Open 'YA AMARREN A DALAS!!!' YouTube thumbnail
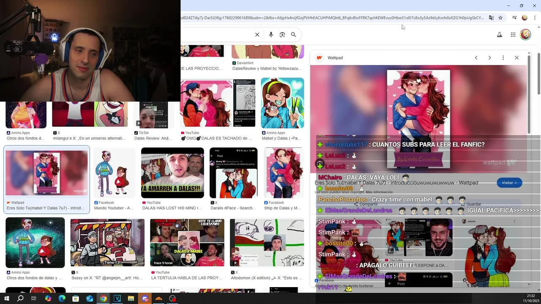The image size is (541, 304). point(172,173)
